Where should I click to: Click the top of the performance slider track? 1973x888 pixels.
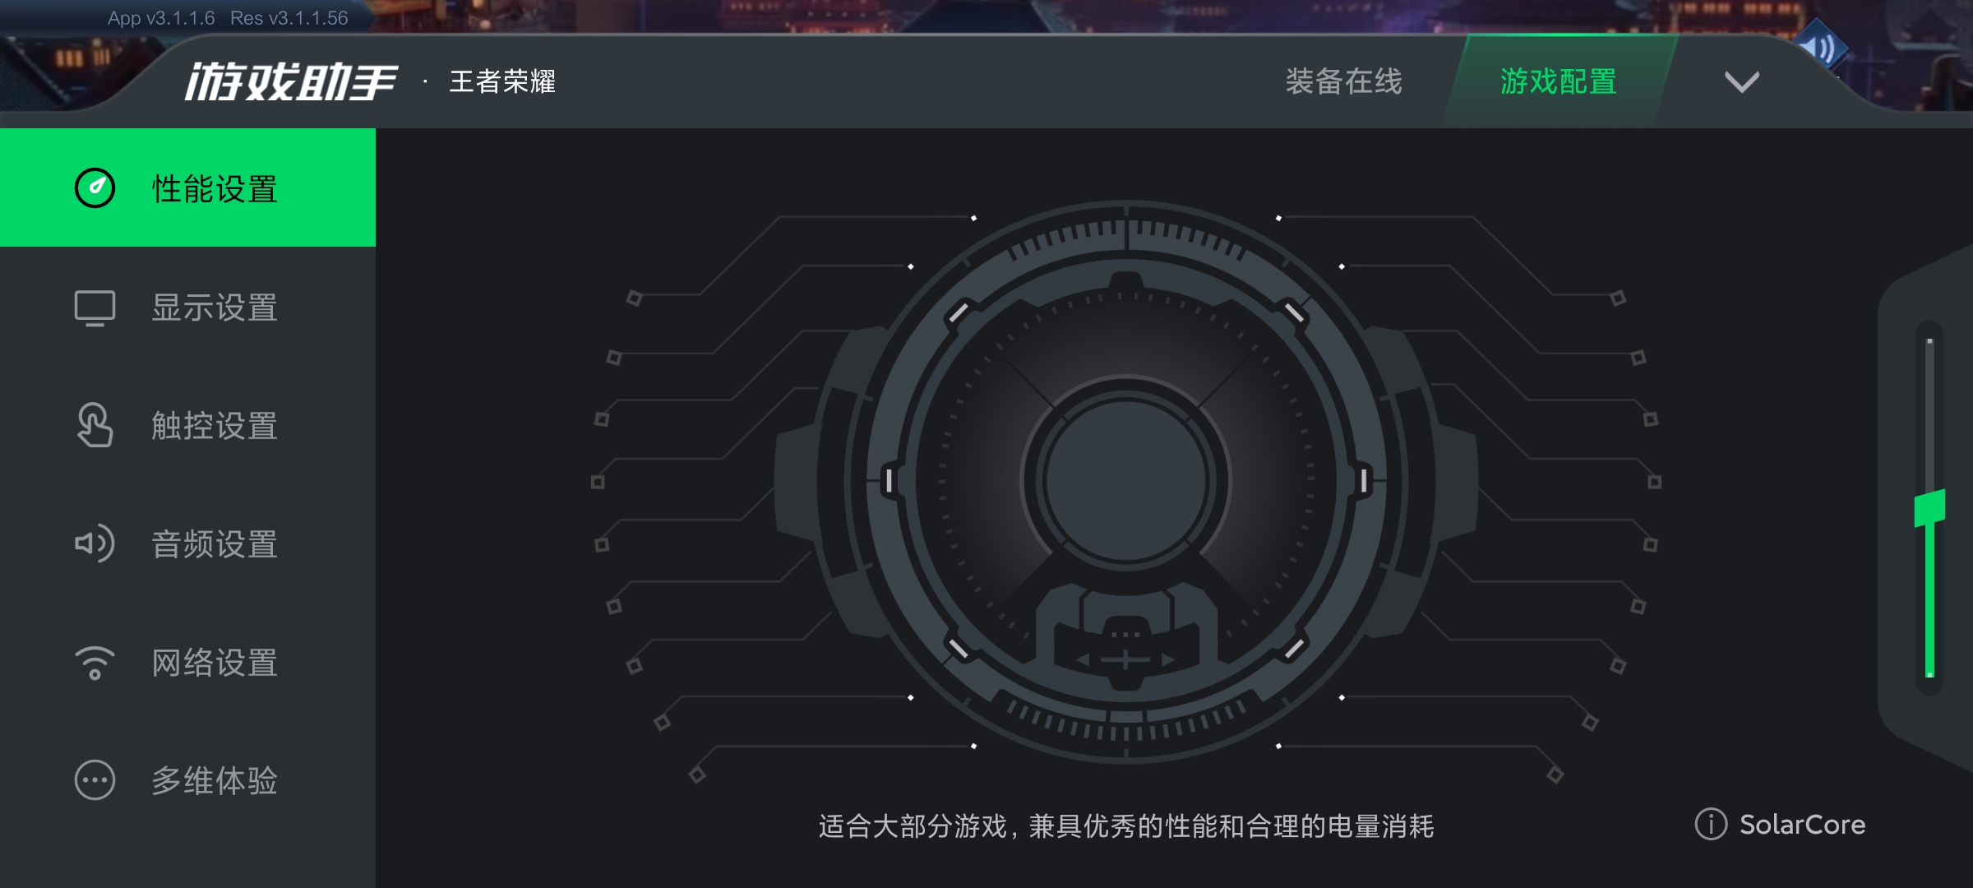click(x=1929, y=340)
